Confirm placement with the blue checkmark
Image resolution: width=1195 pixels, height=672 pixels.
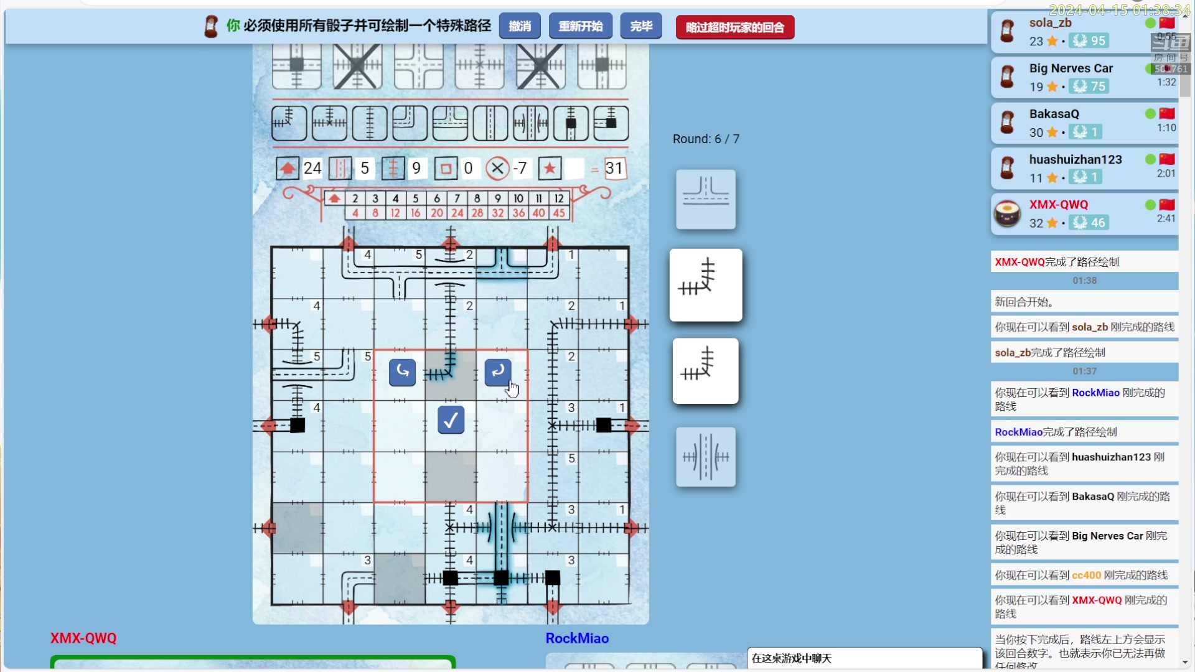pos(451,420)
